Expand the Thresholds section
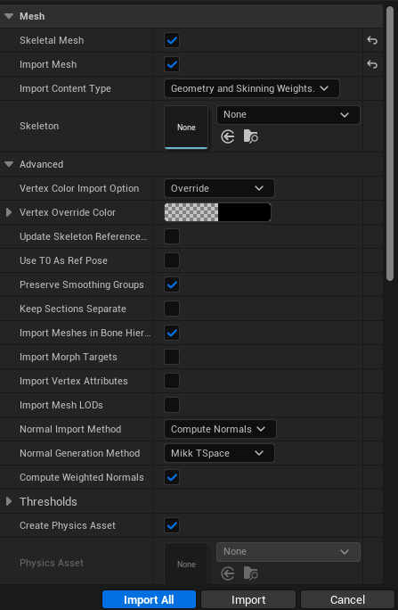 click(x=9, y=501)
